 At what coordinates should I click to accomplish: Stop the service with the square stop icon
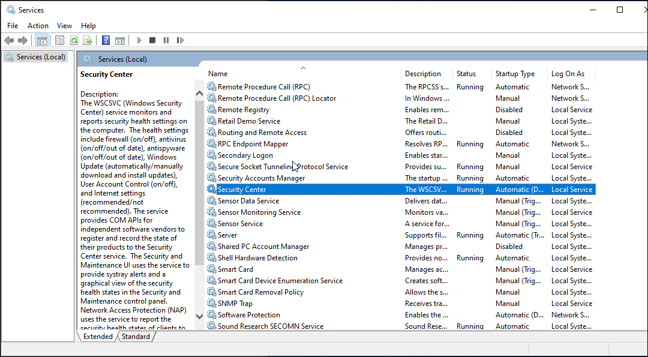point(152,40)
